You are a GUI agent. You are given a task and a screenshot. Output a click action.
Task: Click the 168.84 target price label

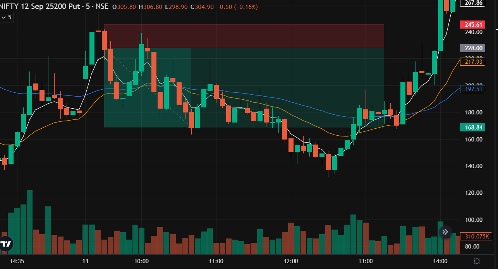coord(472,128)
